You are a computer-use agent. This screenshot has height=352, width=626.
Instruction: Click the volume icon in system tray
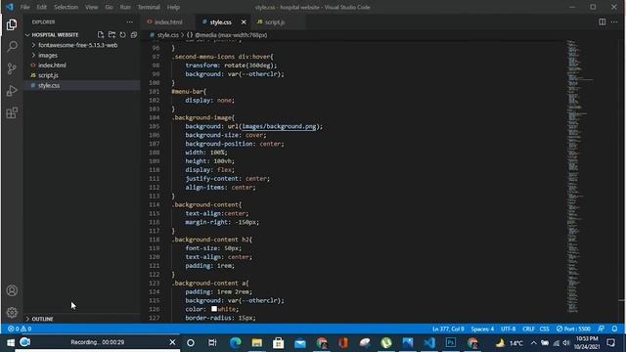(566, 343)
